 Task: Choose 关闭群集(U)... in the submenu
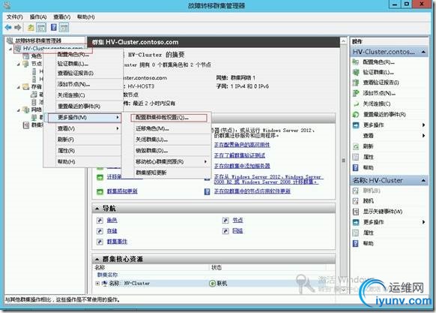(x=167, y=140)
